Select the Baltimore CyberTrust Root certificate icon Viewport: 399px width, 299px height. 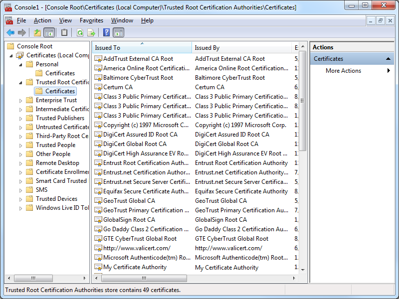98,78
